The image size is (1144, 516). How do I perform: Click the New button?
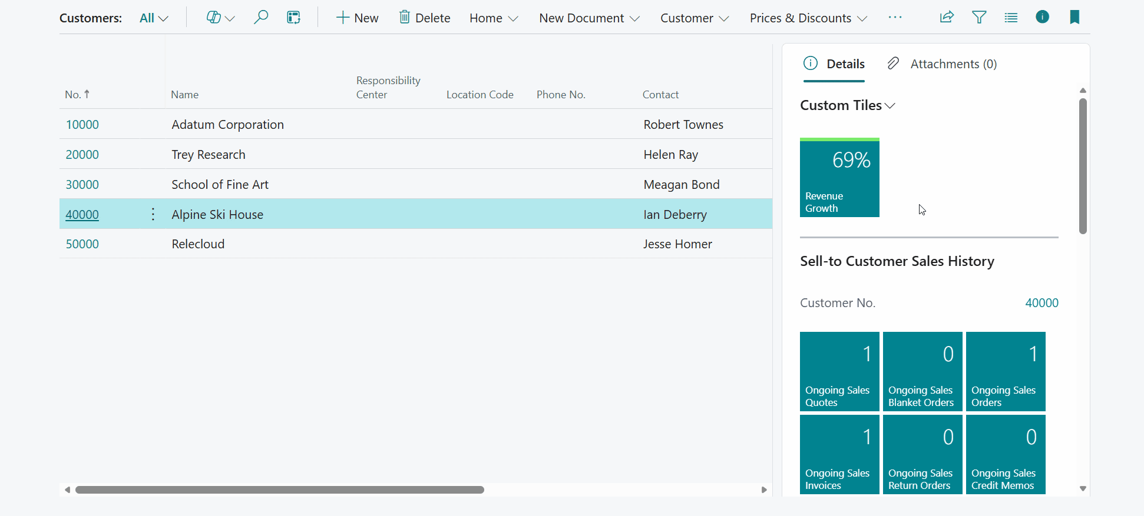tap(357, 18)
